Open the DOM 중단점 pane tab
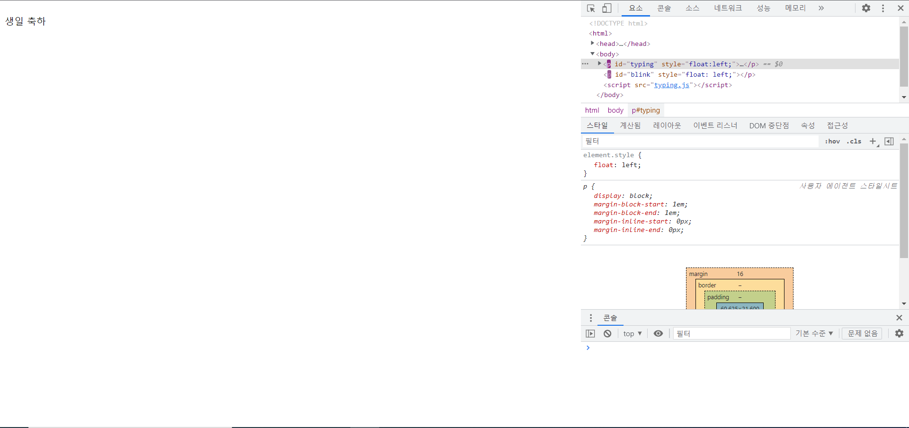This screenshot has height=428, width=909. tap(769, 125)
